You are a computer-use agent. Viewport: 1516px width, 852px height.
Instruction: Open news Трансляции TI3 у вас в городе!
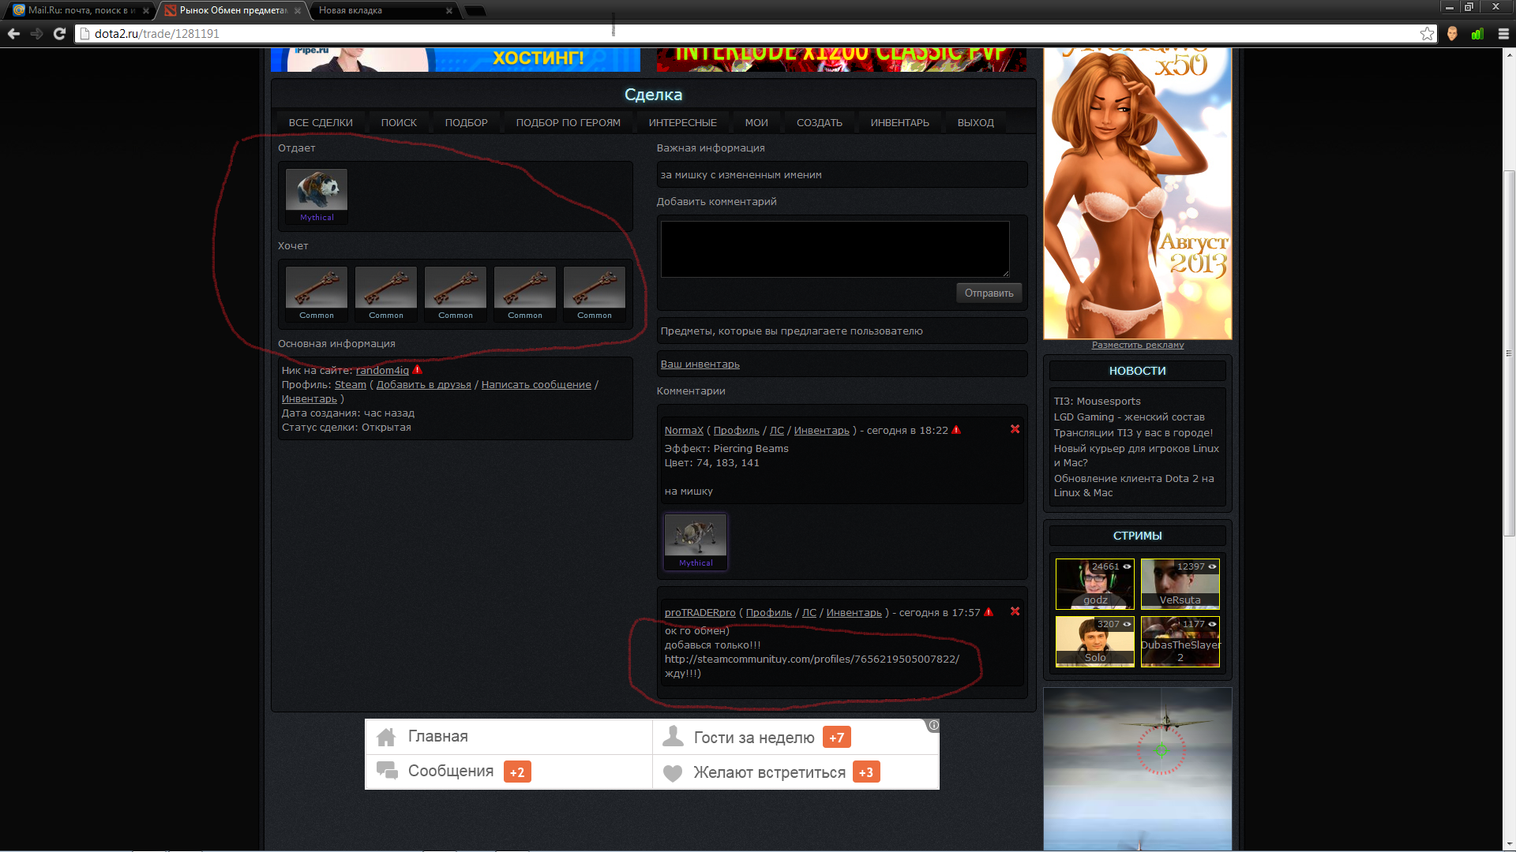tap(1133, 432)
